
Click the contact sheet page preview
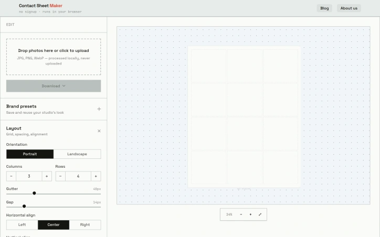click(244, 117)
